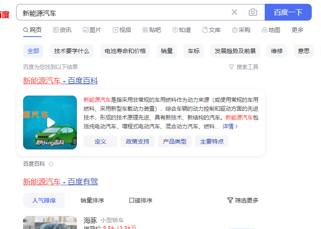
Task: Select the 车标 filter chip
Action: click(x=194, y=51)
